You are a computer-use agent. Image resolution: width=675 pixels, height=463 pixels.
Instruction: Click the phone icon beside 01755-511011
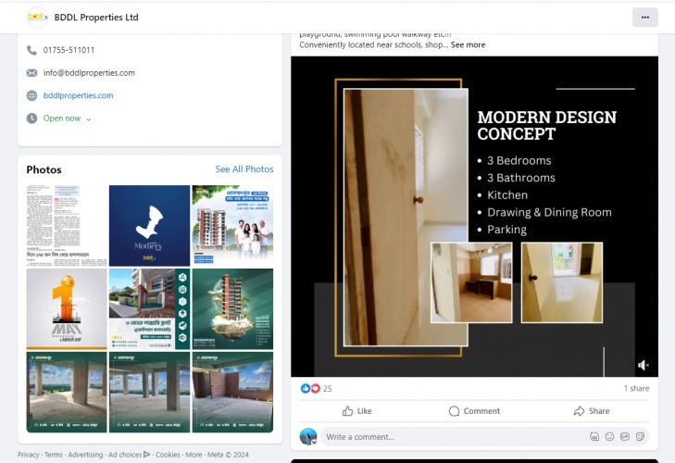31,50
